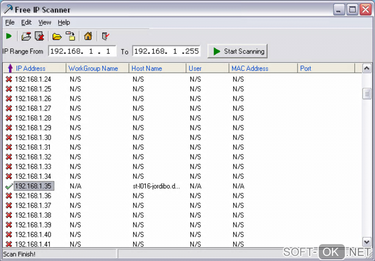Sort by the Host Name column header
375x261 pixels.
(x=157, y=68)
